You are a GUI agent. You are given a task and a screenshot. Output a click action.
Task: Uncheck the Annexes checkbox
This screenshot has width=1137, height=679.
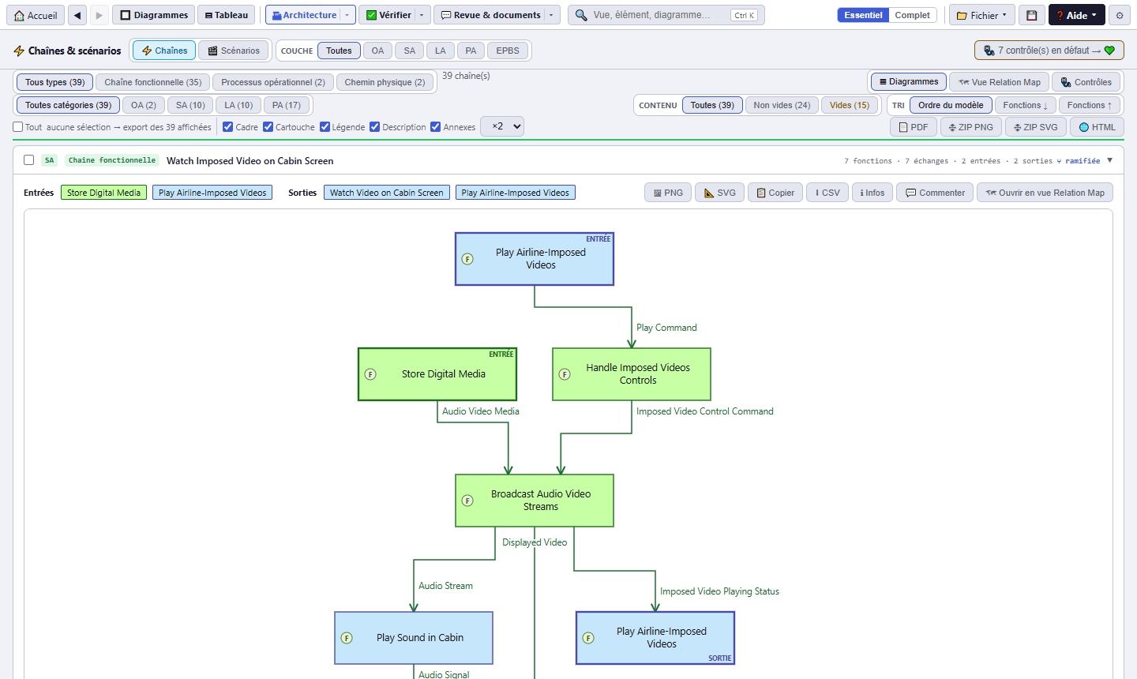pos(436,127)
